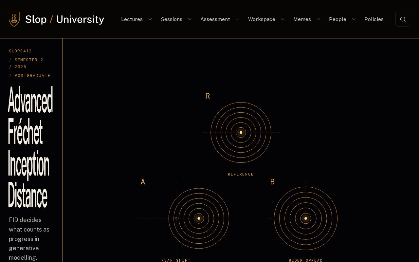The width and height of the screenshot is (419, 262).
Task: Click the letter A diagram label
Action: tap(143, 182)
